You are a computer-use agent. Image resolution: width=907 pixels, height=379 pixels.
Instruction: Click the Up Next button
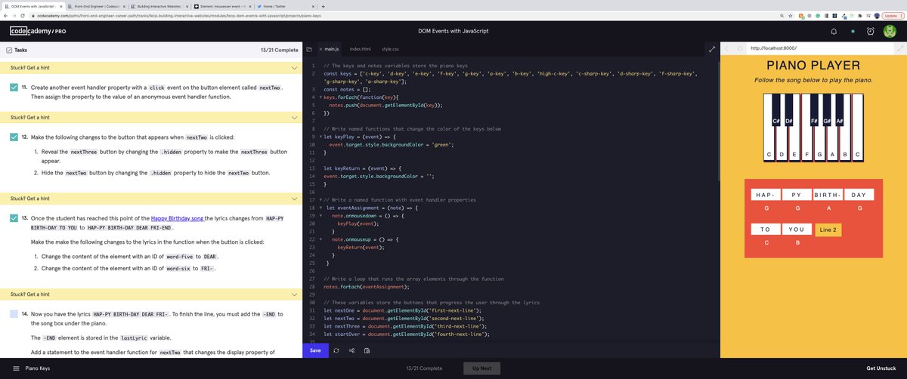[x=481, y=368]
